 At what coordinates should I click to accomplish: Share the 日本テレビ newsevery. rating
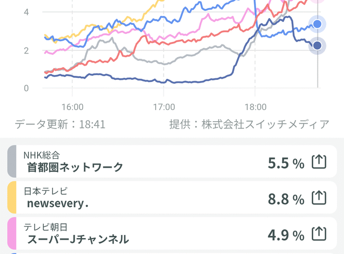click(318, 198)
